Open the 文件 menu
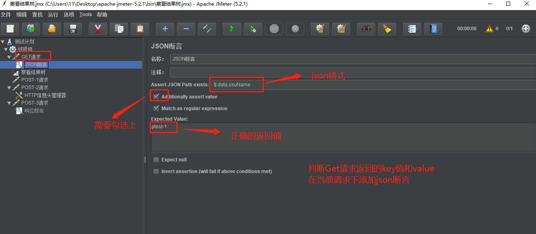This screenshot has height=234, width=536. (x=6, y=15)
